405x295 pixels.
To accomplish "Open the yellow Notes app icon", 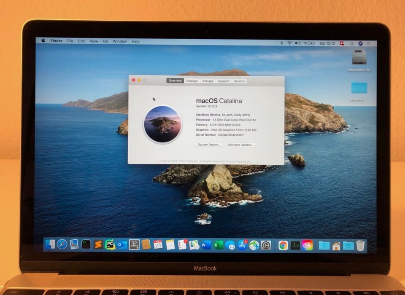I will point(170,245).
